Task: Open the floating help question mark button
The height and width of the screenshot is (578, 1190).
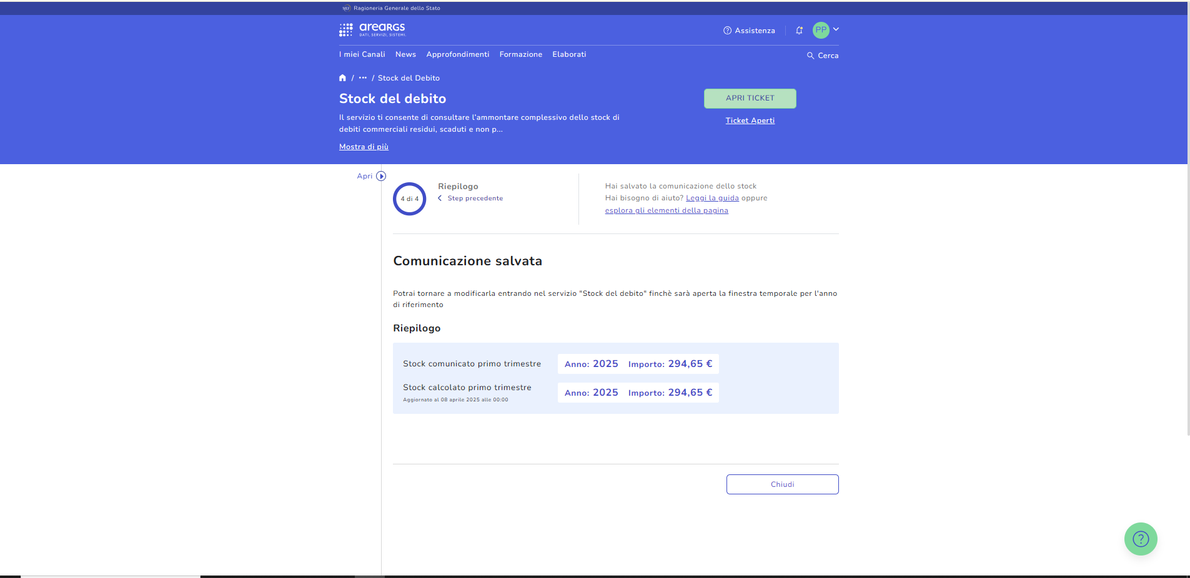Action: pyautogui.click(x=1140, y=539)
